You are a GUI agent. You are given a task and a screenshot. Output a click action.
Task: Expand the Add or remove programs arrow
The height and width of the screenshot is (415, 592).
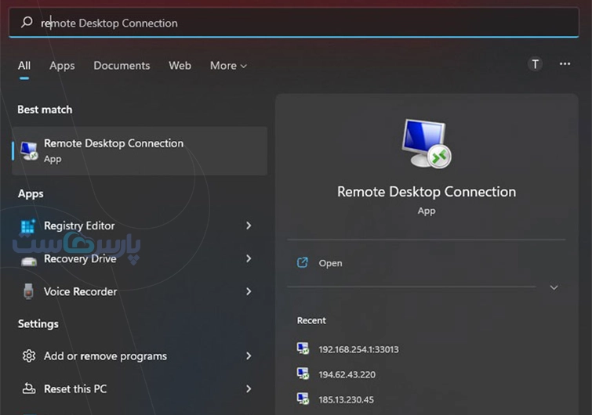[249, 355]
